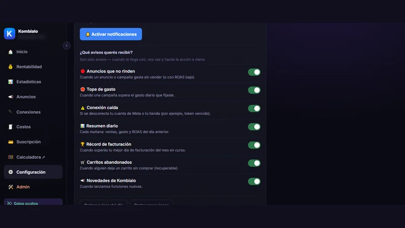Toggle Récord de facturación notifications
The height and width of the screenshot is (228, 405).
click(254, 145)
